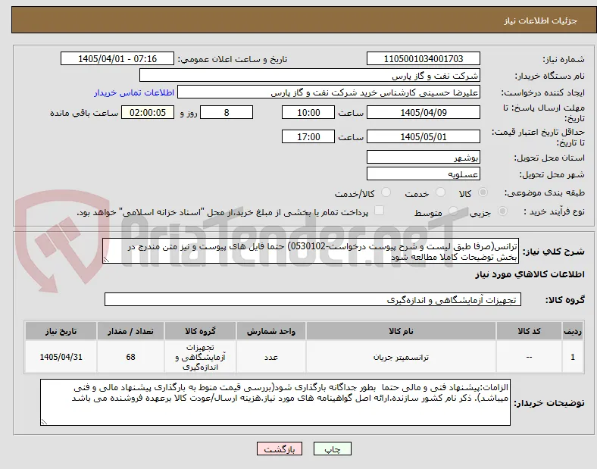Screen dimensions: 597x469
Task: Click the اطلاعات کالاهای مورد نیاز section heading
Action: point(530,274)
